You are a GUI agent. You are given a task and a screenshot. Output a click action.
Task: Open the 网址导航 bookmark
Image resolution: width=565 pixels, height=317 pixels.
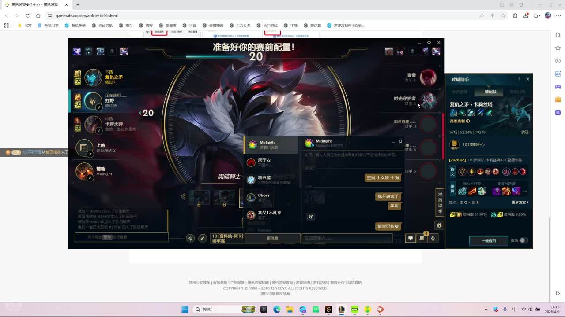click(102, 26)
